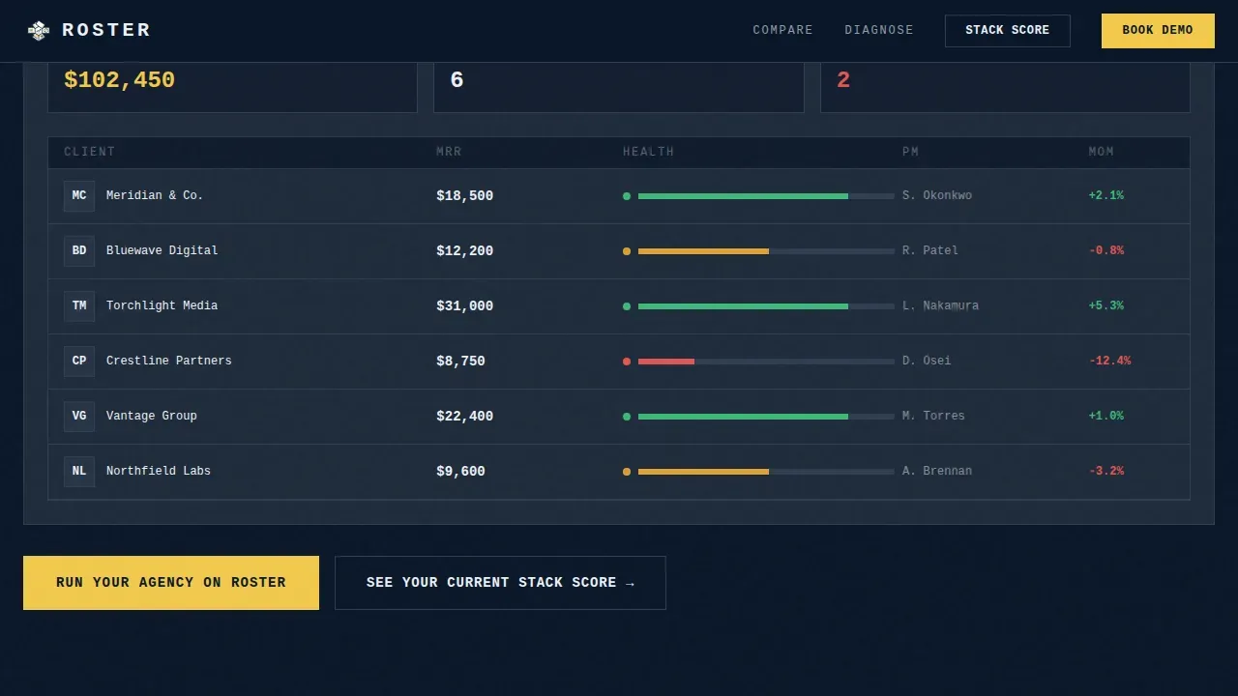1238x696 pixels.
Task: Click the Stack Score header button
Action: [1008, 31]
